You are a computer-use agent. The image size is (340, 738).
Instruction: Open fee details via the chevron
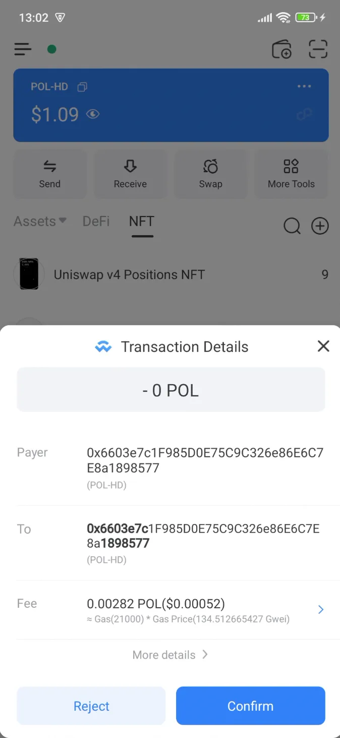(x=321, y=609)
